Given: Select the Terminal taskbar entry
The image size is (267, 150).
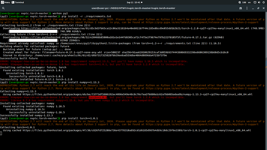Looking at the screenshot, I should (18, 2).
